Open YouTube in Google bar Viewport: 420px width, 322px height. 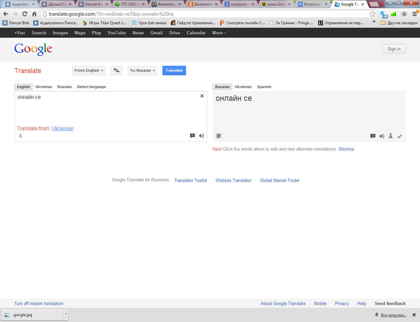coord(116,33)
